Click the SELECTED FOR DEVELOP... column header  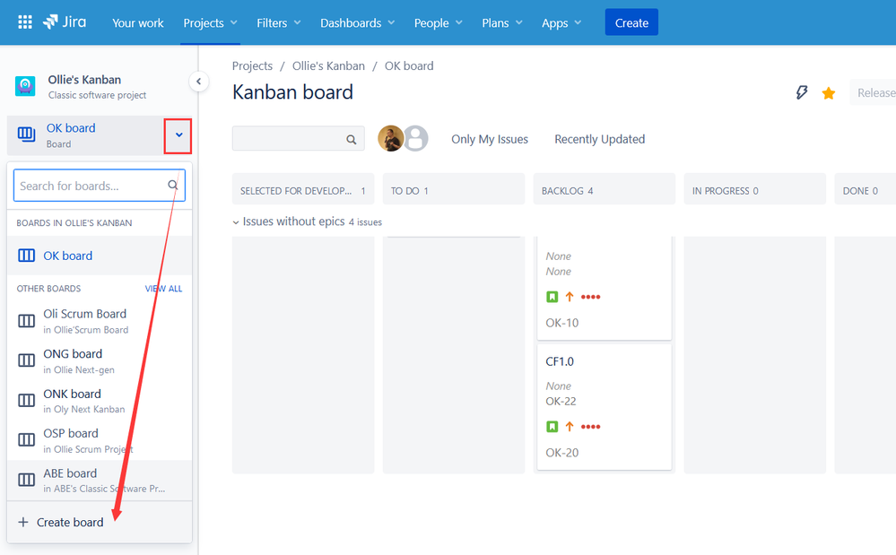tap(303, 189)
